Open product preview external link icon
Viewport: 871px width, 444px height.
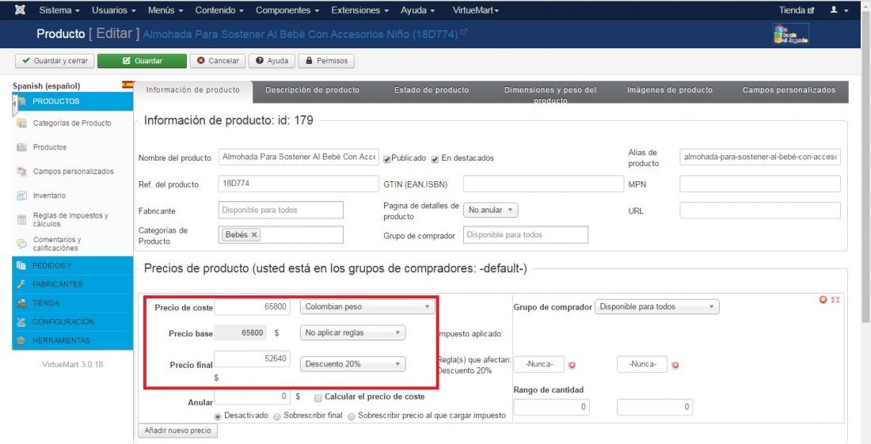click(464, 32)
